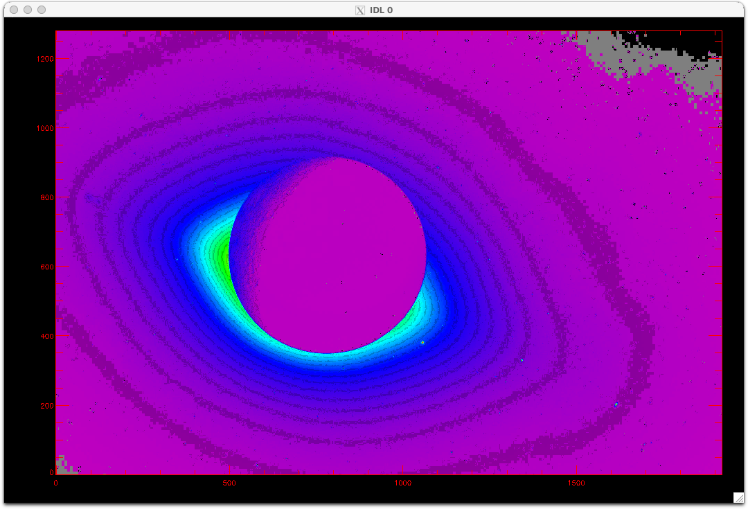Click the magenta central disk in plot
748x509 pixels.
329,256
